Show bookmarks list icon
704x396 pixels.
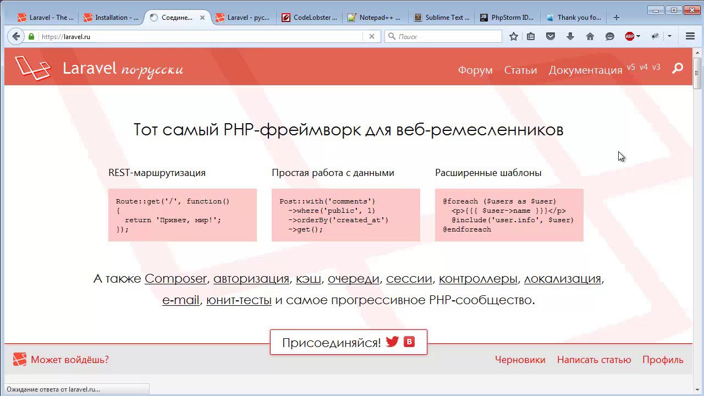tap(531, 36)
